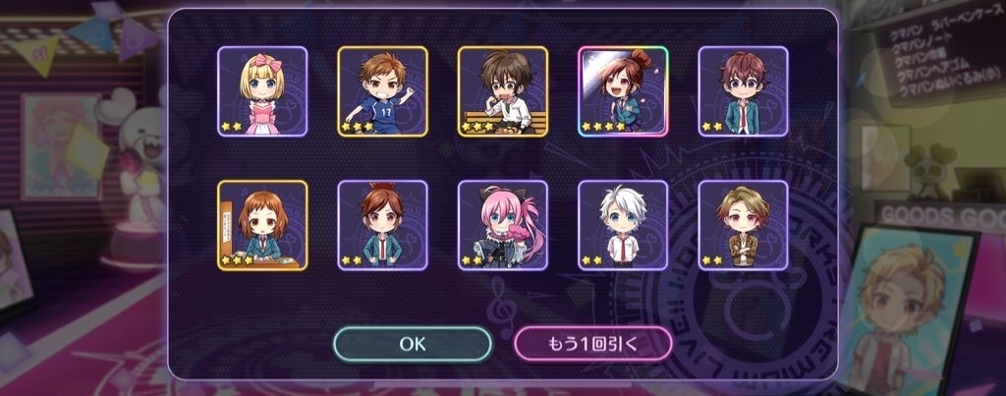Open the blond boy in brown jacket card
The image size is (1006, 396).
coord(743,225)
